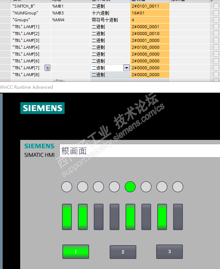Select the %MW4 address cell
This screenshot has width=220, height=269.
[70, 20]
